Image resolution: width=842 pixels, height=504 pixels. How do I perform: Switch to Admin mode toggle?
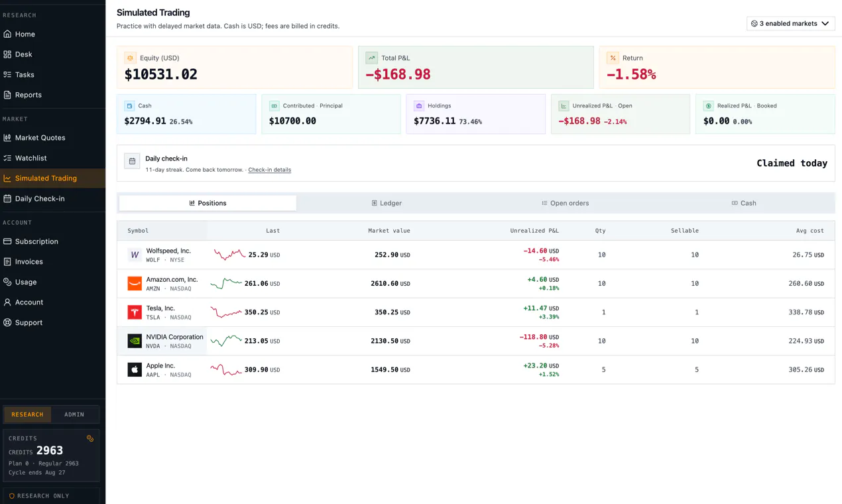click(74, 414)
